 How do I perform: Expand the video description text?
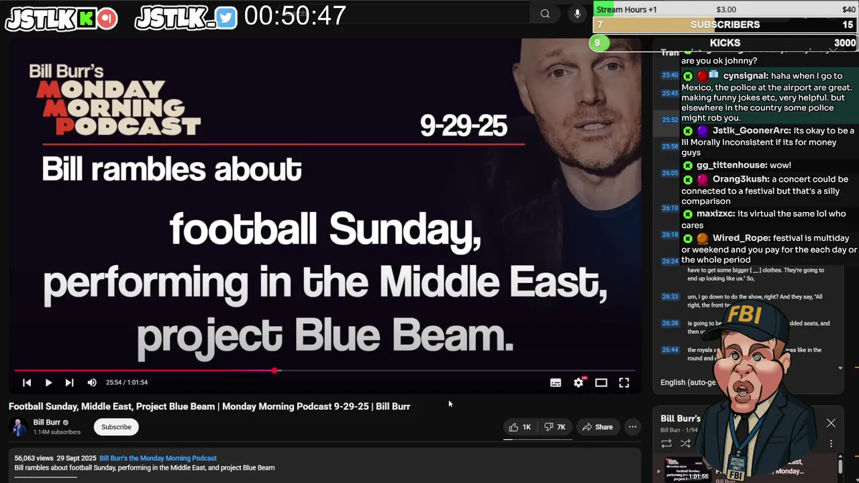(x=144, y=468)
